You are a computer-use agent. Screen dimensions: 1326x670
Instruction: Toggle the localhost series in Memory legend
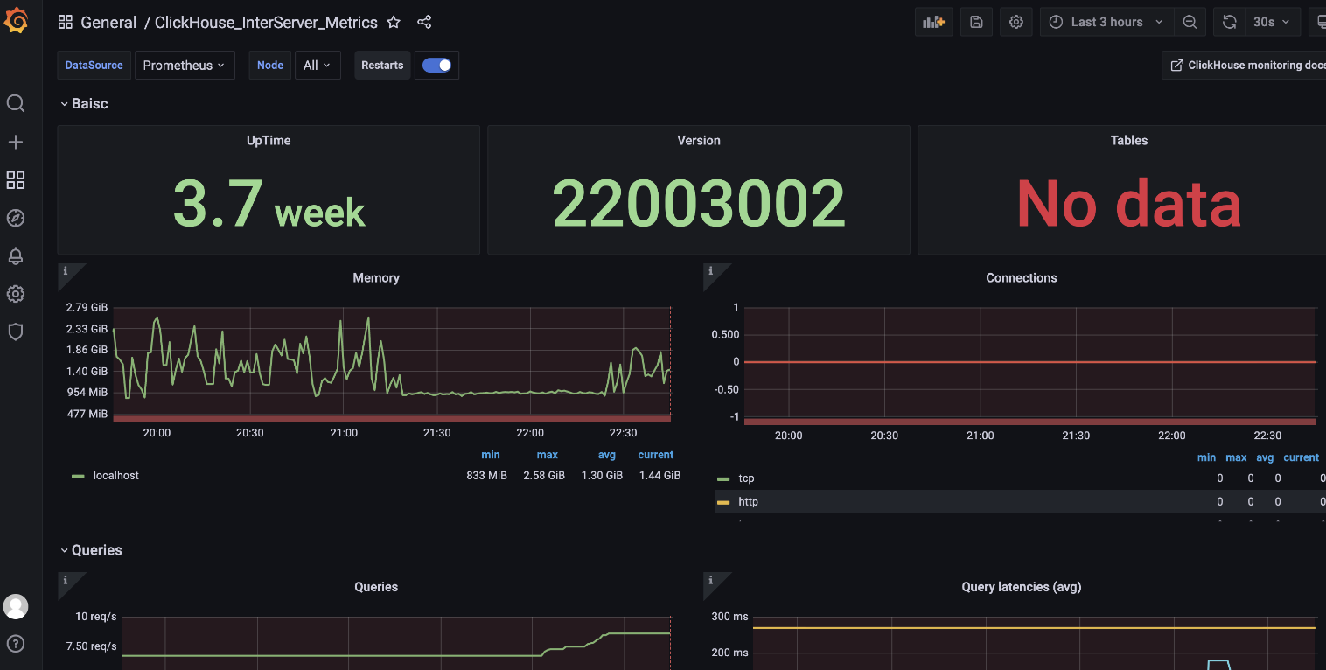click(x=116, y=475)
